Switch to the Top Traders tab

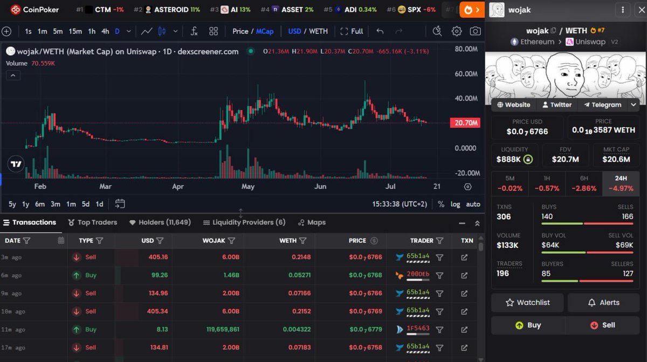[x=92, y=222]
